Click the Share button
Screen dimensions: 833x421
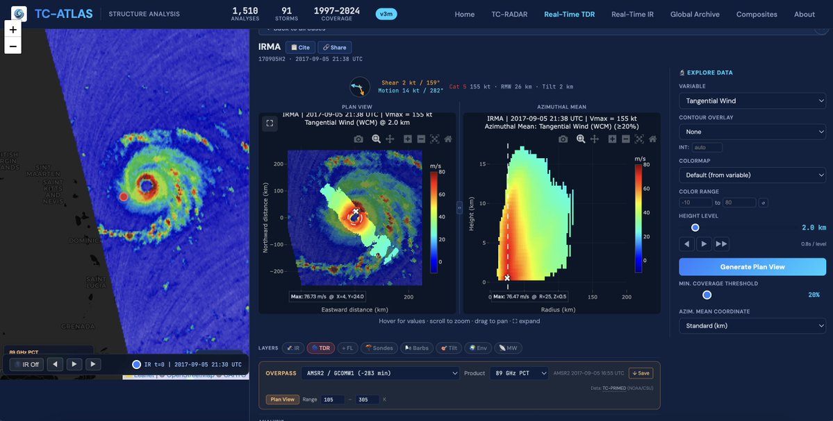335,47
